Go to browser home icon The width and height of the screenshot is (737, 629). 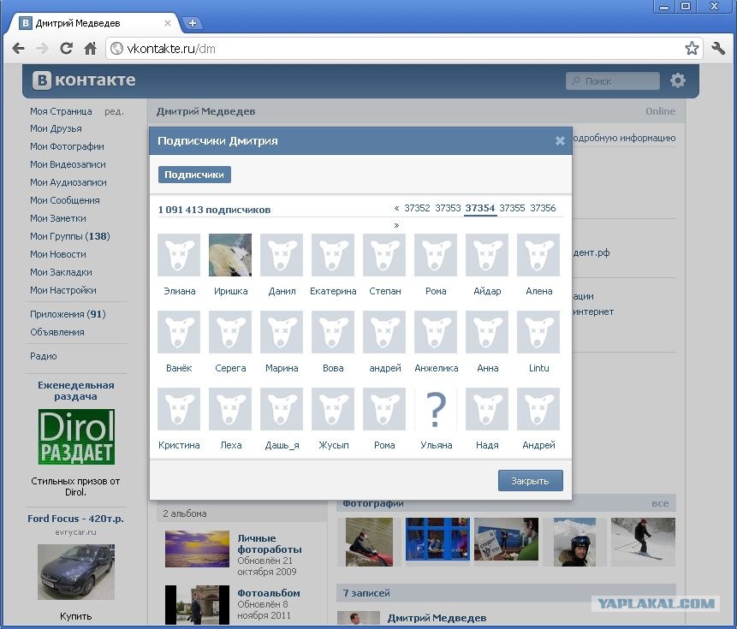point(90,49)
